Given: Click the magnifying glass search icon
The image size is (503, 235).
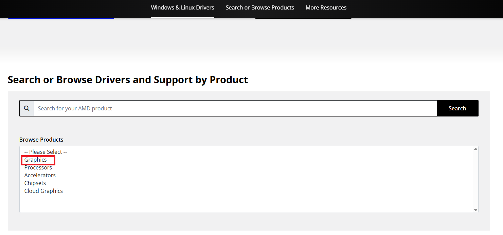Looking at the screenshot, I should (x=27, y=108).
